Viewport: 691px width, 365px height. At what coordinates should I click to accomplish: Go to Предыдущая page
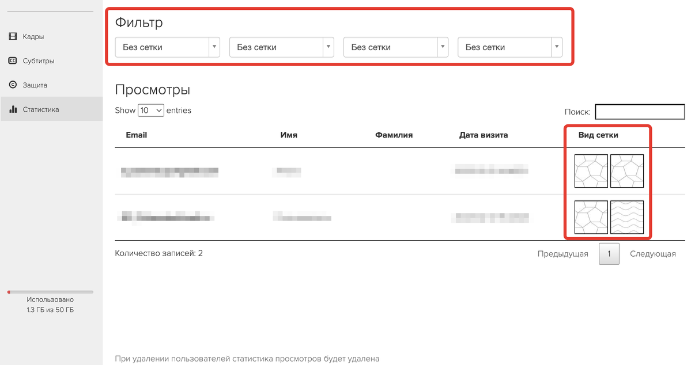click(562, 254)
